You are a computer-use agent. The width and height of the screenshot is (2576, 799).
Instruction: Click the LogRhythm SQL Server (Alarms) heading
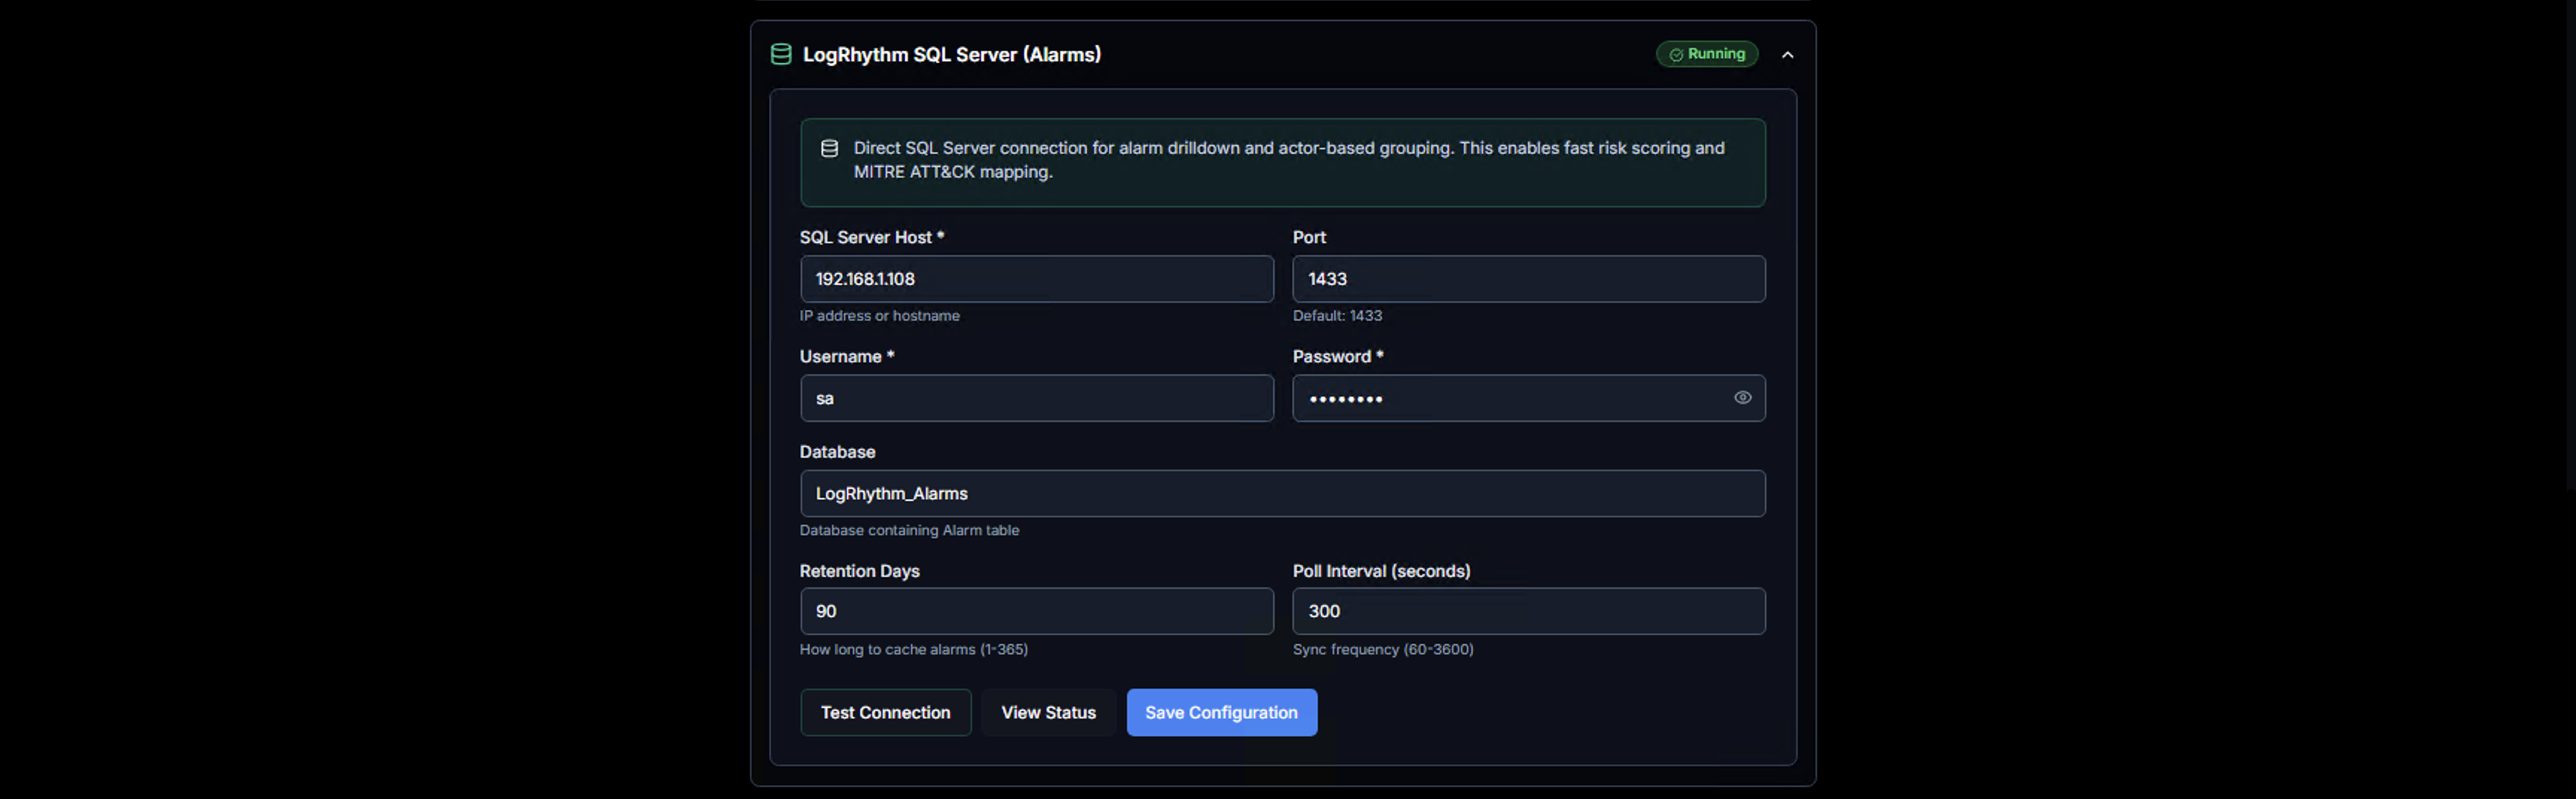[x=951, y=55]
